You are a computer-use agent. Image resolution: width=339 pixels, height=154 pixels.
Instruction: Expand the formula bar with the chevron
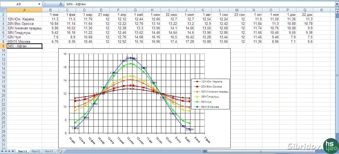337,4
